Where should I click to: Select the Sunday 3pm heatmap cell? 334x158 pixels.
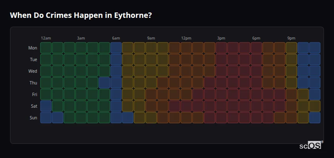point(221,118)
